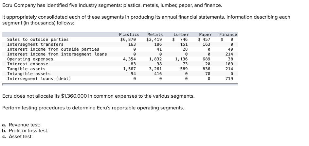Click the sentence mentioning $1,360,000 common expenses
The height and width of the screenshot is (146, 309).
coord(98,96)
